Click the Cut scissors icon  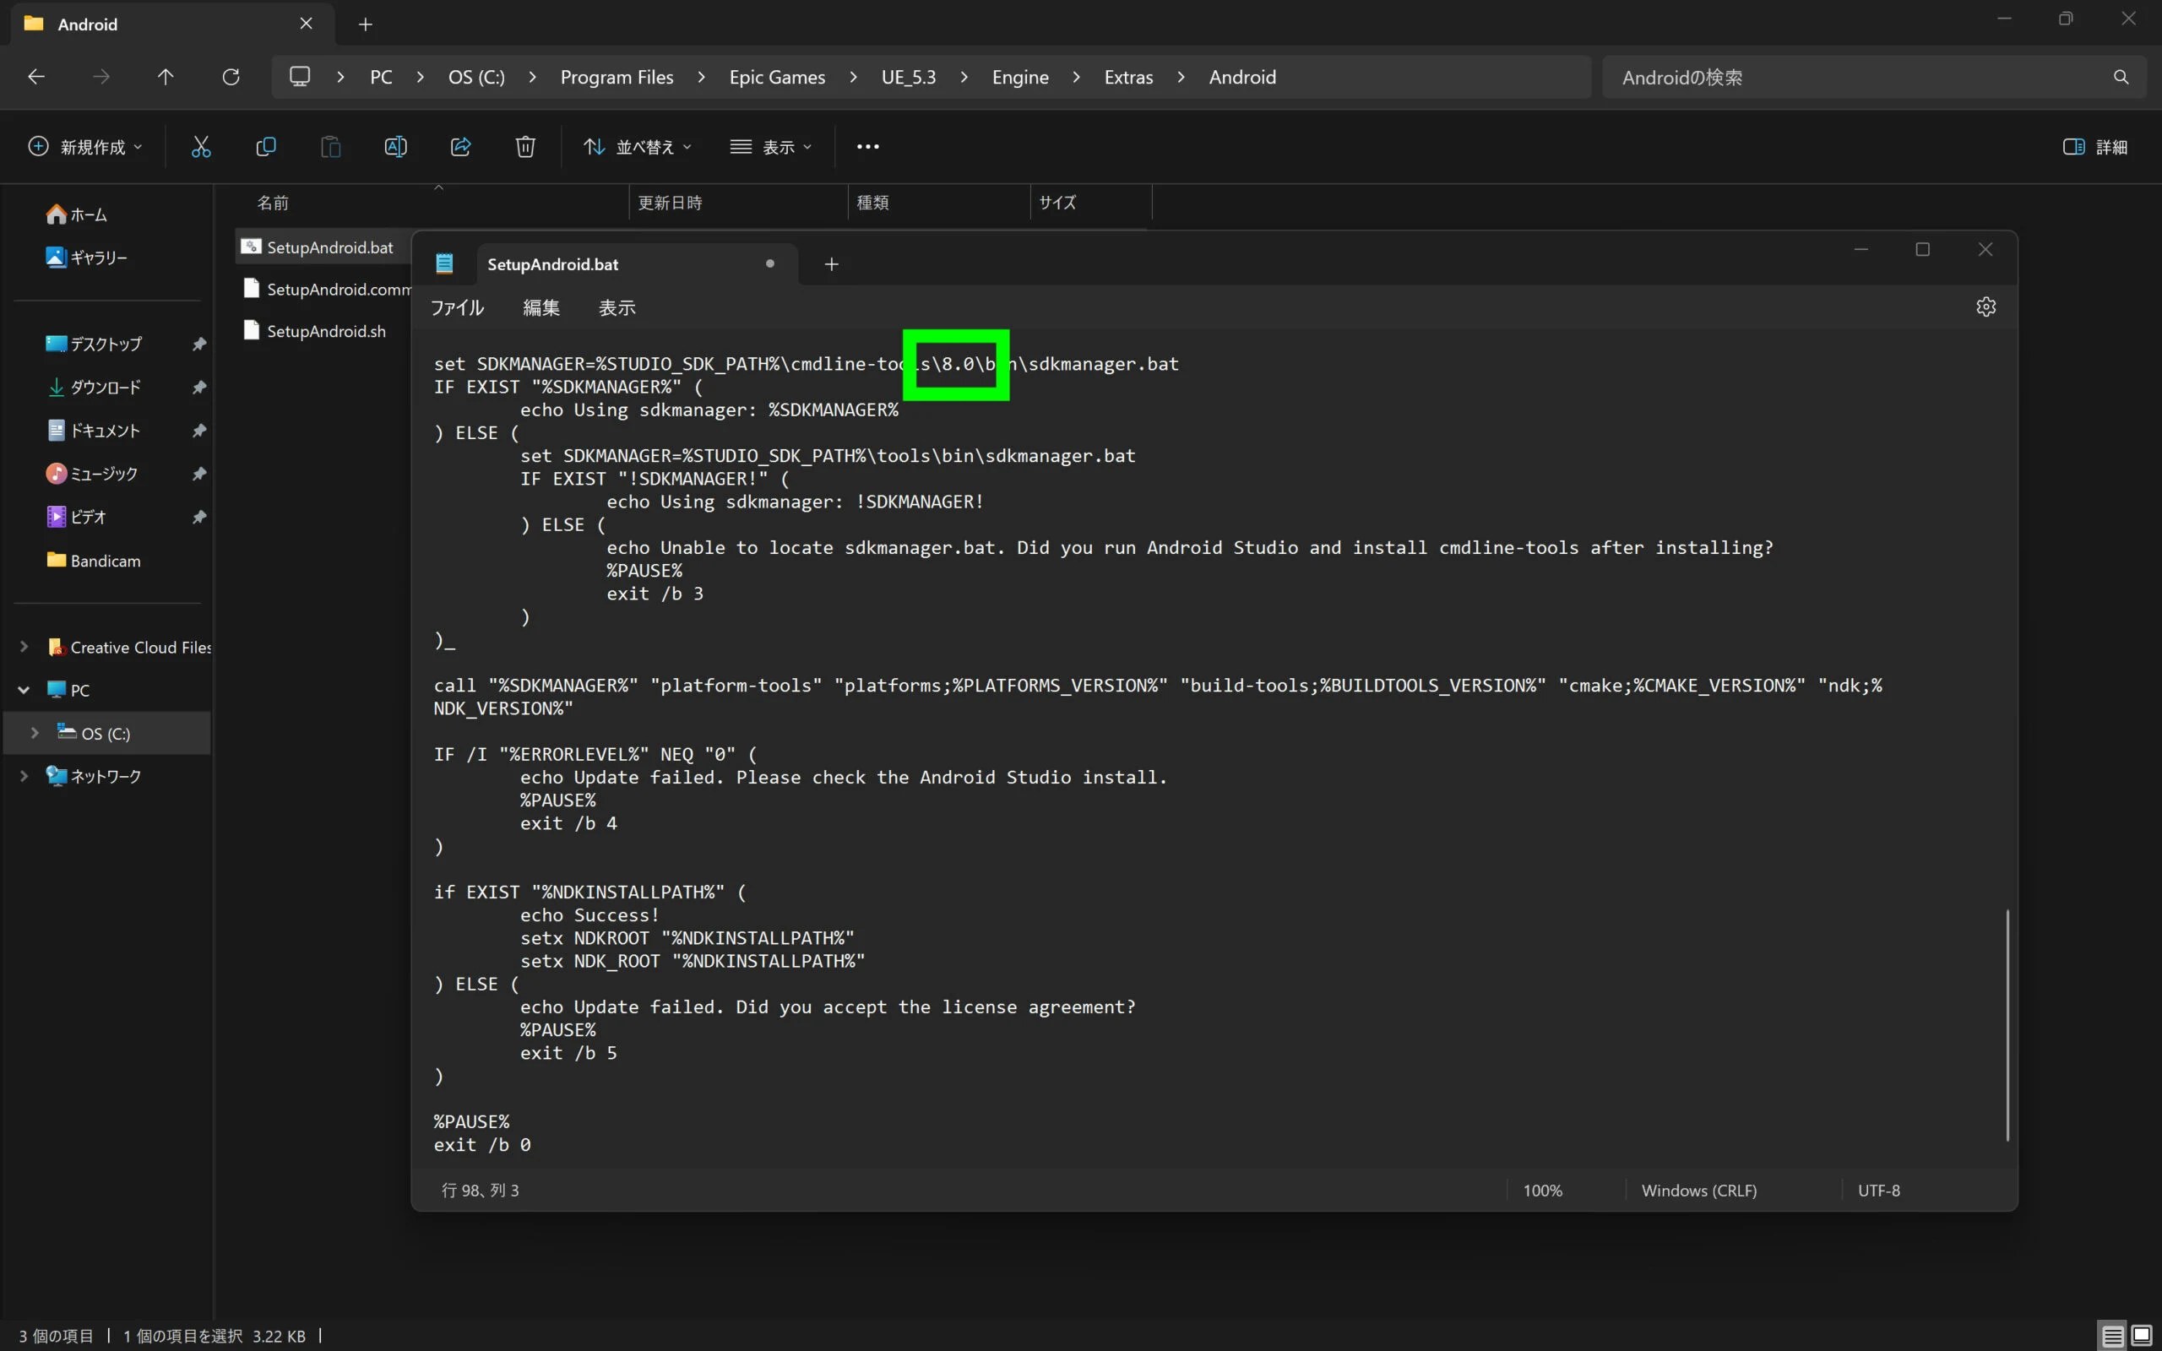click(201, 148)
